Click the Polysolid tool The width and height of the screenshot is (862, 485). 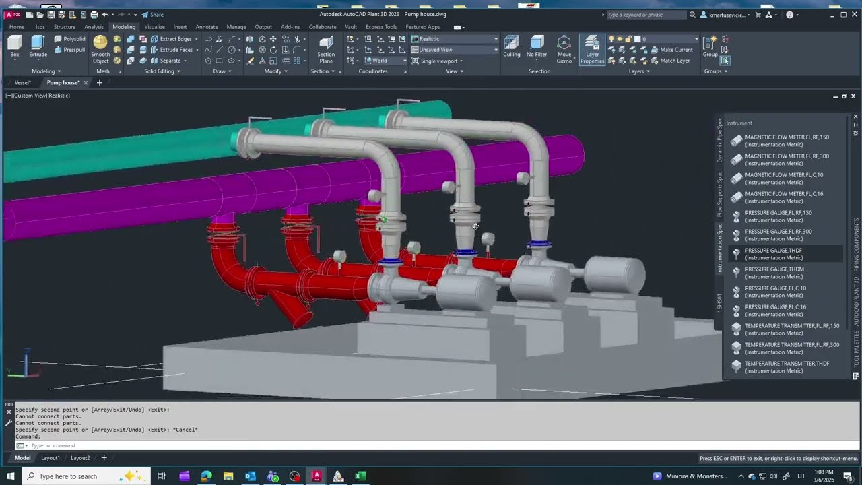pyautogui.click(x=69, y=39)
